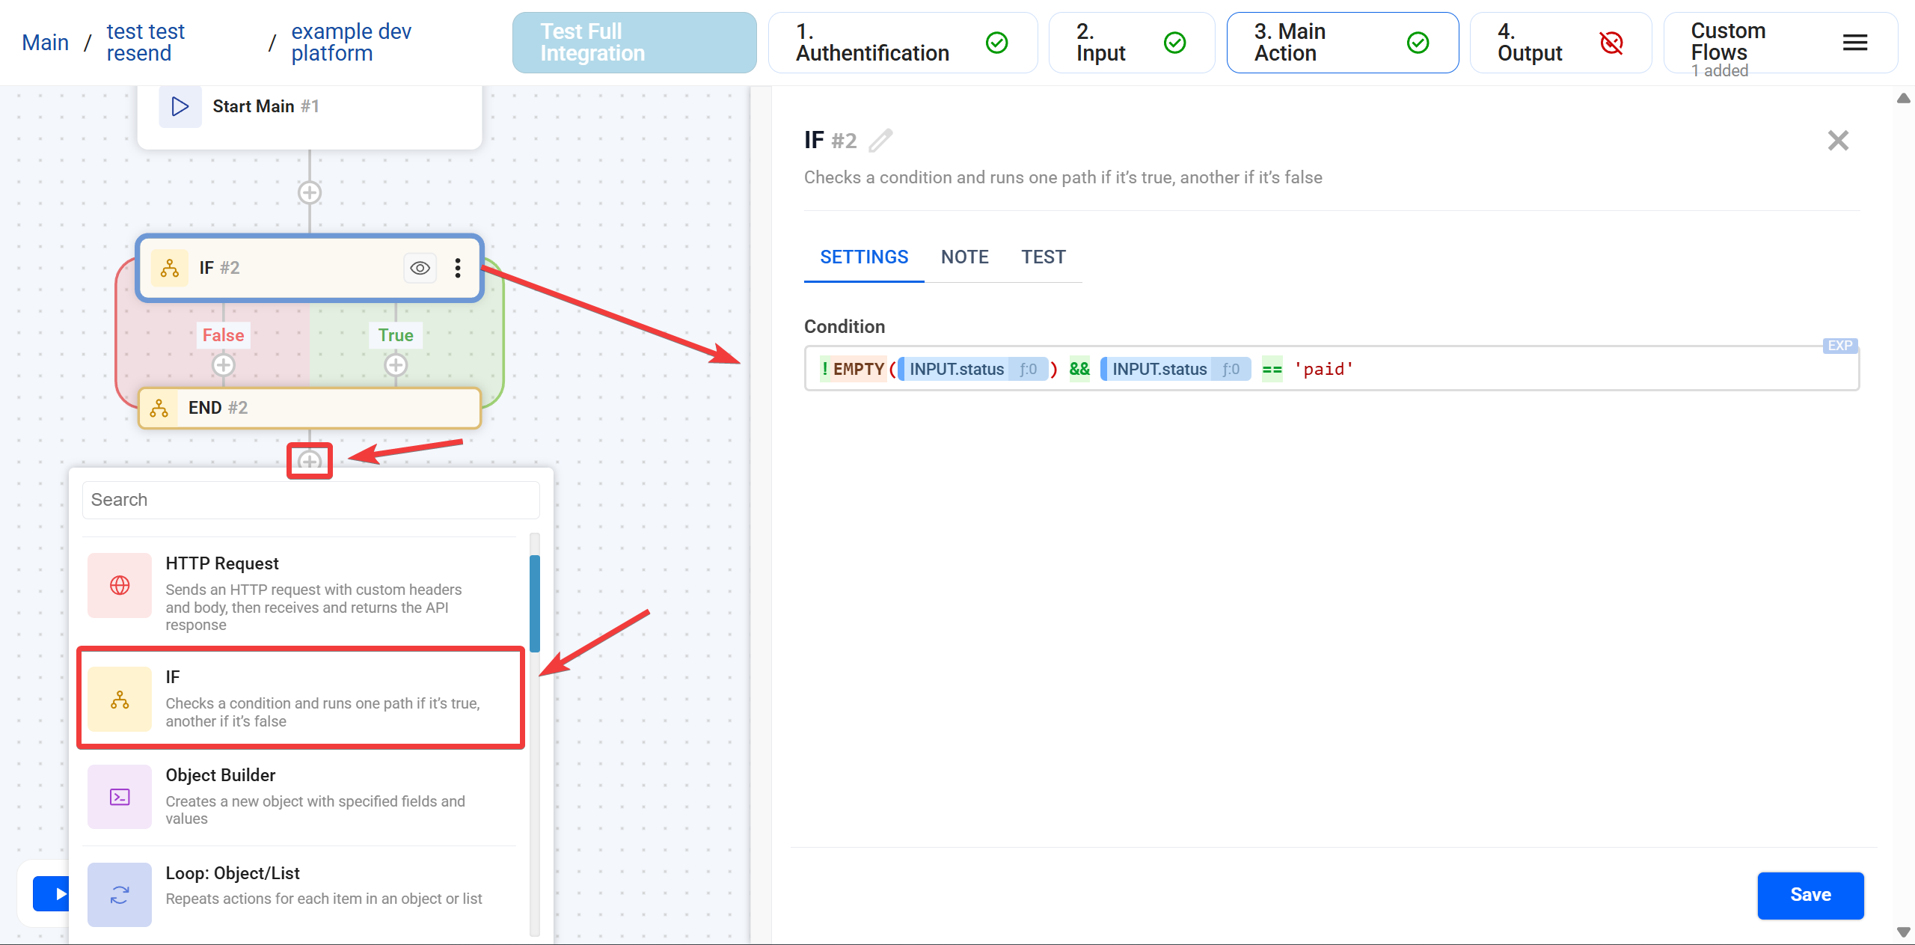Switch to the TEST tab

coord(1043,257)
